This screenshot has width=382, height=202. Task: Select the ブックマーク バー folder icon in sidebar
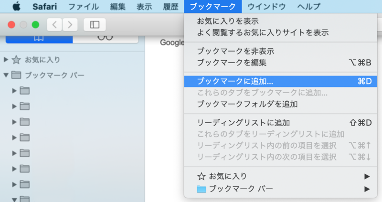point(16,75)
